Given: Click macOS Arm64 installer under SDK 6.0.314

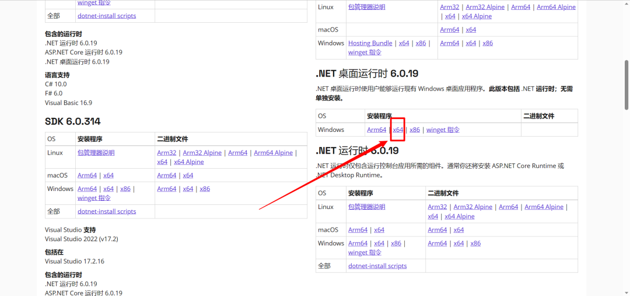Looking at the screenshot, I should pos(87,175).
